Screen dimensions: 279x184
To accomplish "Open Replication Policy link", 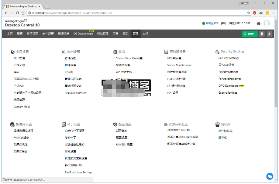I will (x=76, y=93).
